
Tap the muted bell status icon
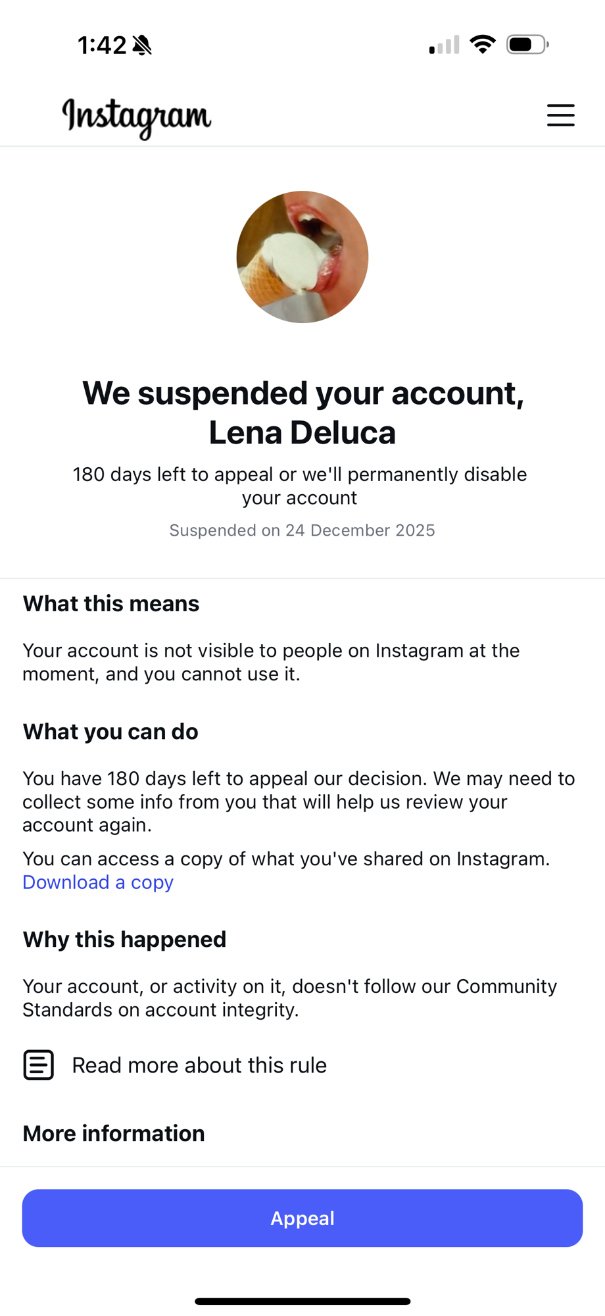pos(142,45)
